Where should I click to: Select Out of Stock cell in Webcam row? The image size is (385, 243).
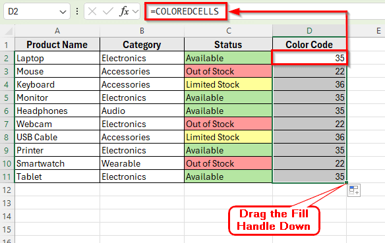pyautogui.click(x=228, y=124)
